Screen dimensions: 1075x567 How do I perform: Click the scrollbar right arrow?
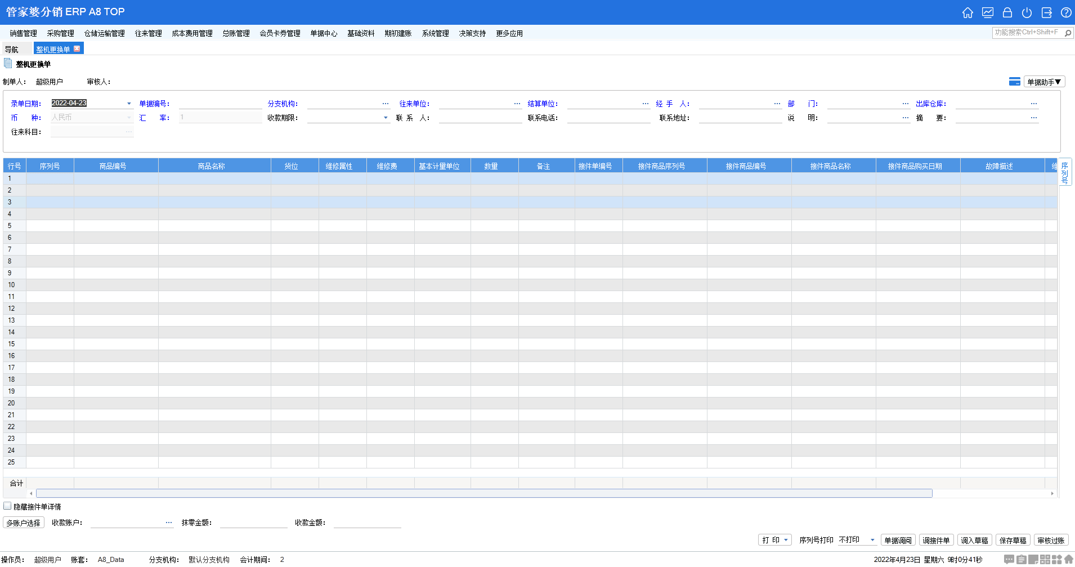pyautogui.click(x=1052, y=493)
